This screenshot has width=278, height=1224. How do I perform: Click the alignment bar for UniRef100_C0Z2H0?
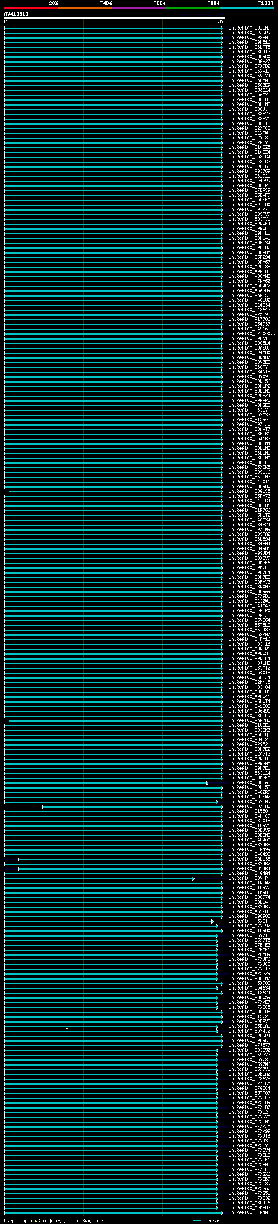coord(132,807)
